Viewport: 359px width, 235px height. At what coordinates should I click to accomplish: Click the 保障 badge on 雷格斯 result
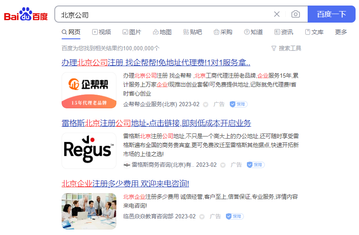coord(255,165)
